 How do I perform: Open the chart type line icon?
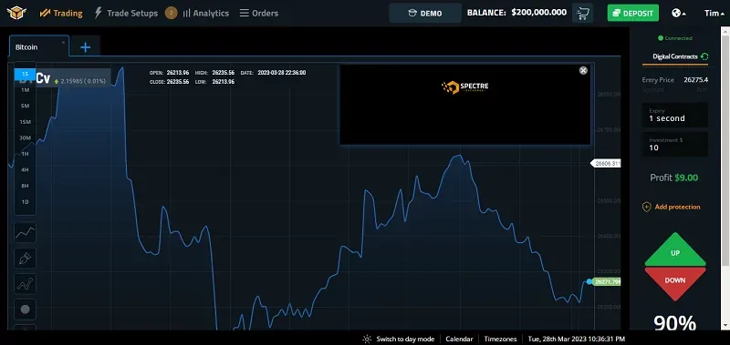26,233
